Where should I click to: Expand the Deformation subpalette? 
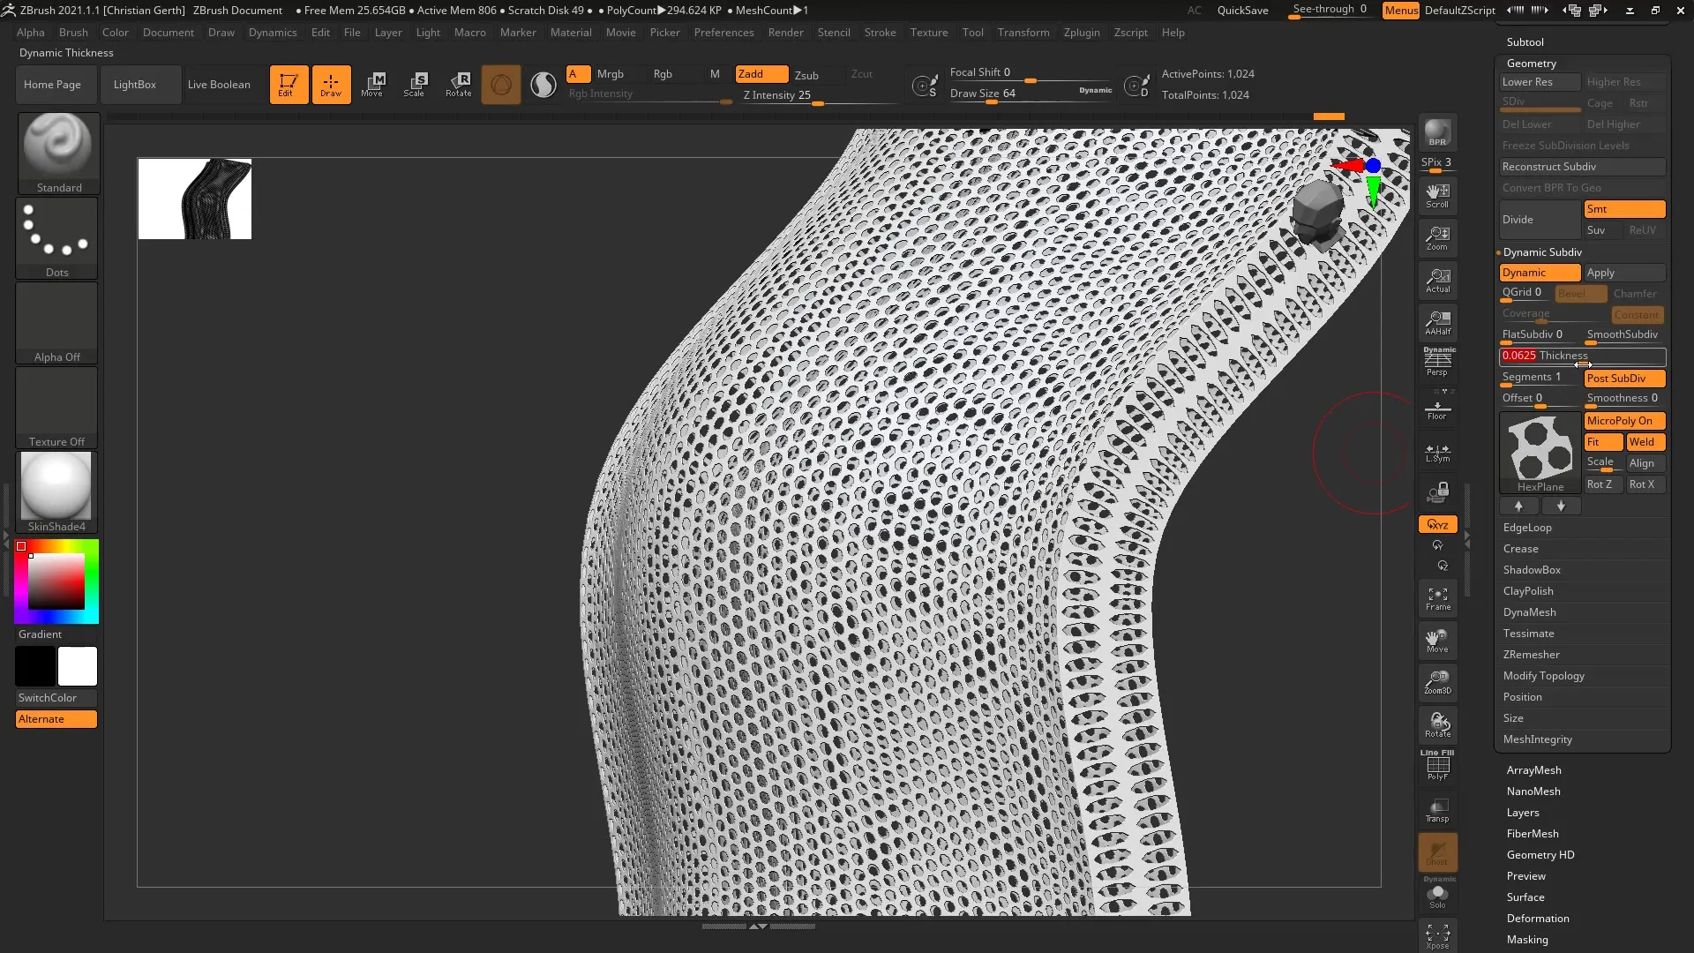click(x=1537, y=919)
